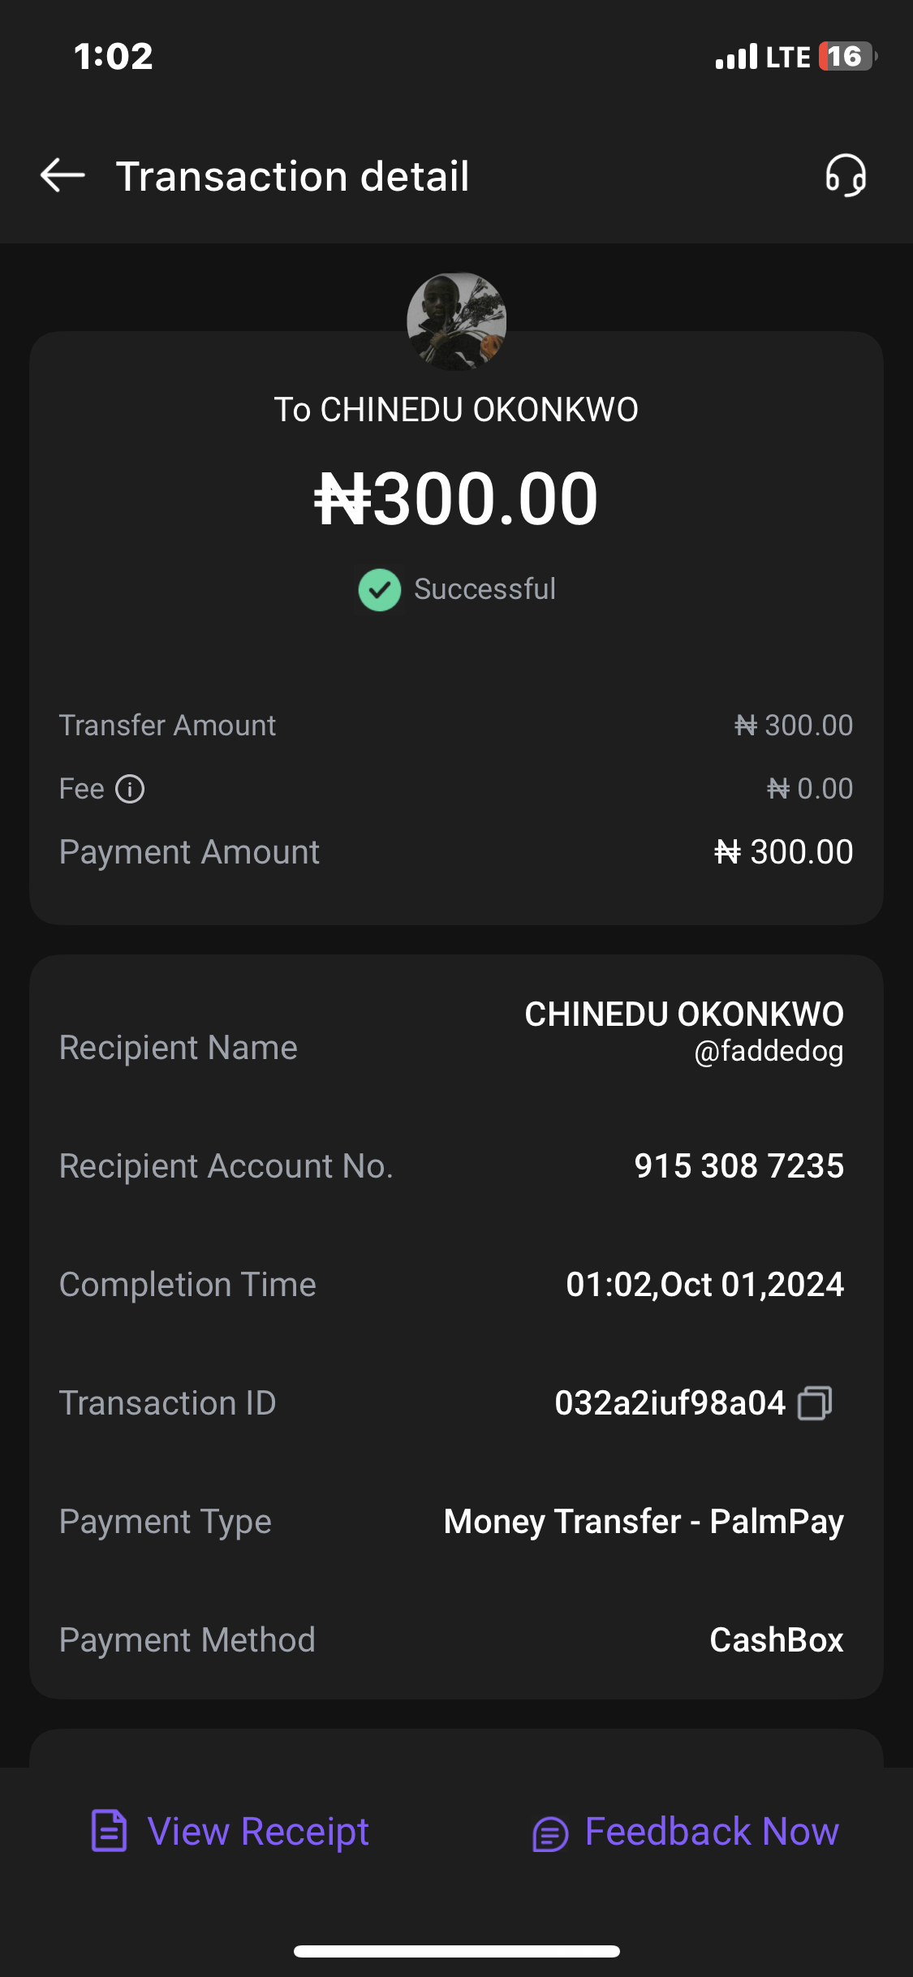913x1977 pixels.
Task: Tap the Transaction detail title
Action: [x=293, y=176]
